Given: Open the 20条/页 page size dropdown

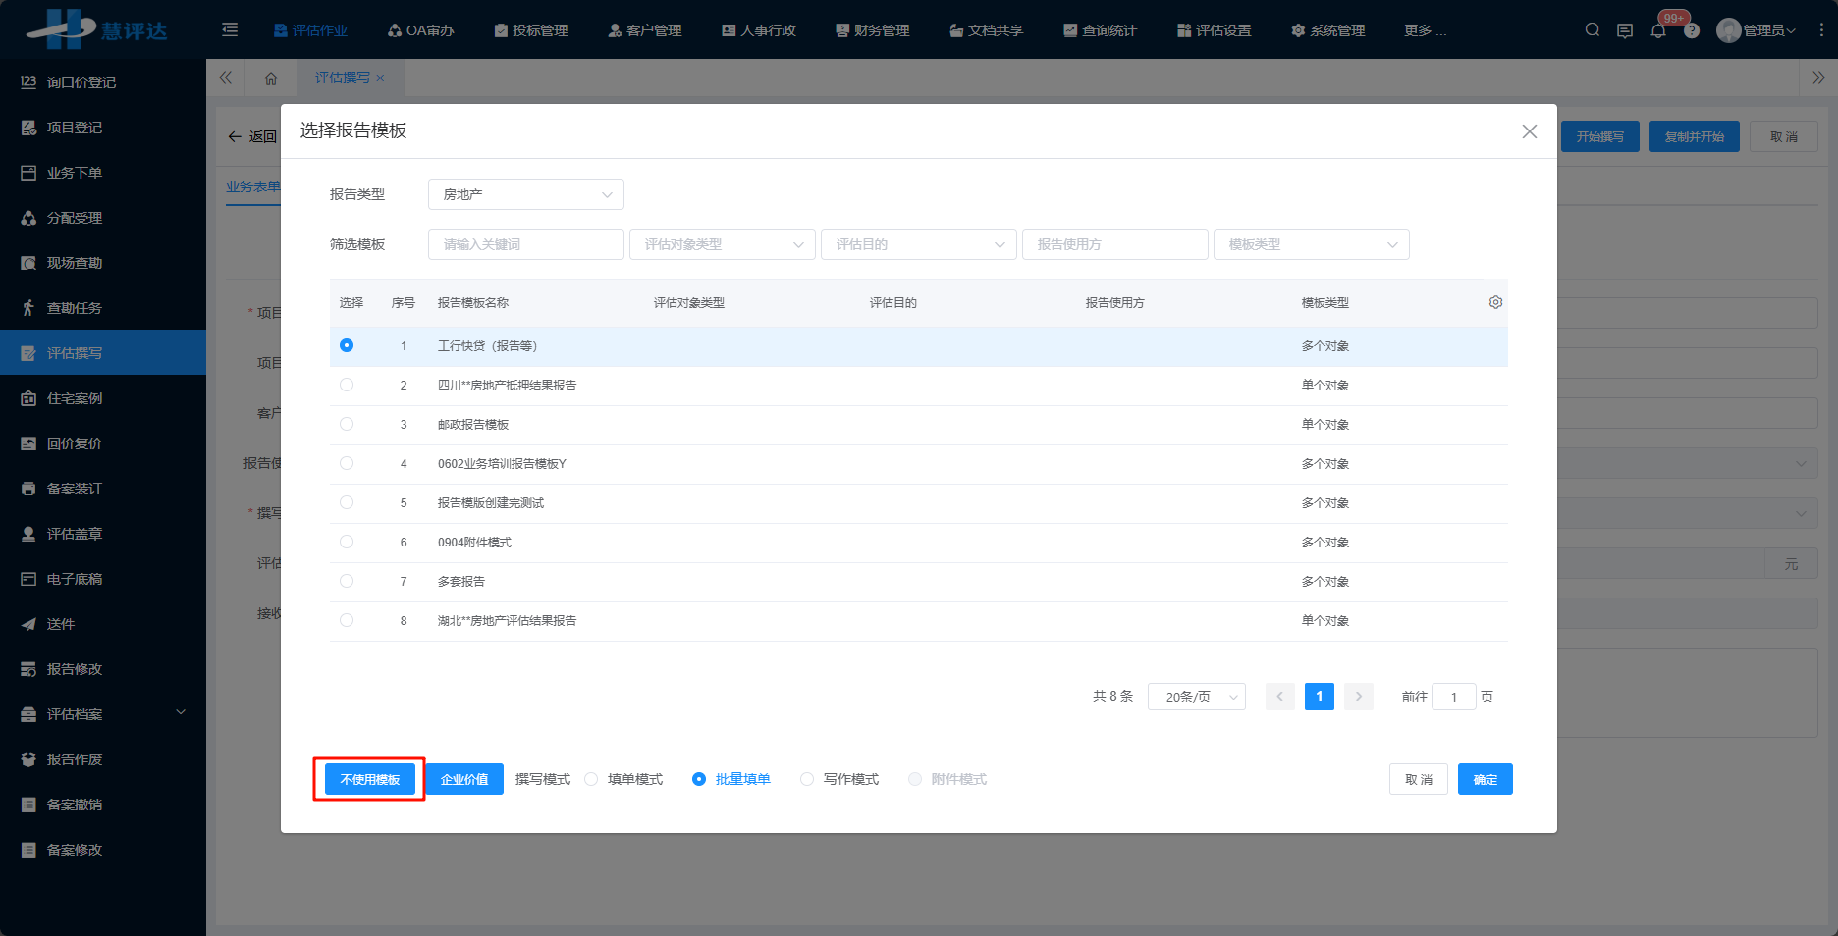Looking at the screenshot, I should tap(1196, 697).
